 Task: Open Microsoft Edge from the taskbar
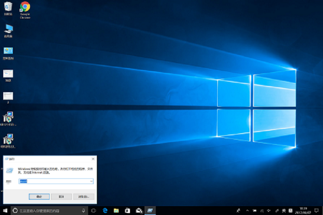coord(105,211)
